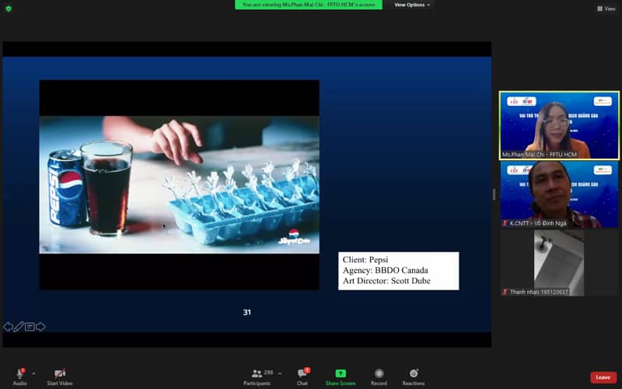Click the "Agency: BBDO Canada" text line

[385, 270]
